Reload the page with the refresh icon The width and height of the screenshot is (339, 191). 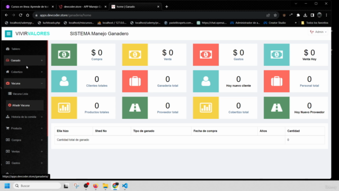[21, 15]
